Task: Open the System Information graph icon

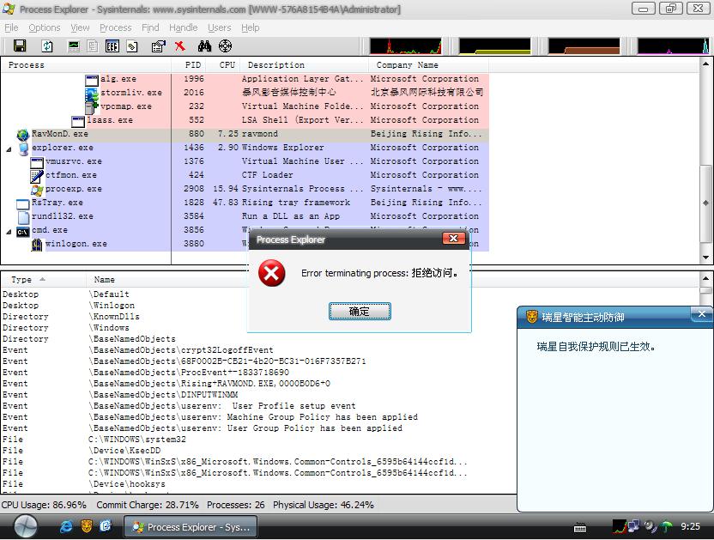Action: point(74,46)
